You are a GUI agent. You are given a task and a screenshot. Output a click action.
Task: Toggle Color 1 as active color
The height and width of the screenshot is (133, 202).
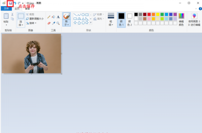click(121, 20)
